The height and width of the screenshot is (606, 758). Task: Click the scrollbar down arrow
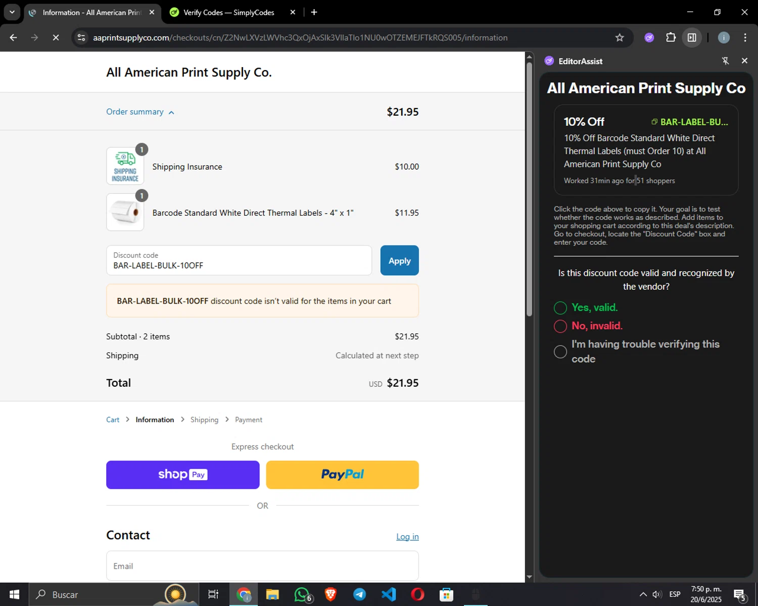click(529, 577)
